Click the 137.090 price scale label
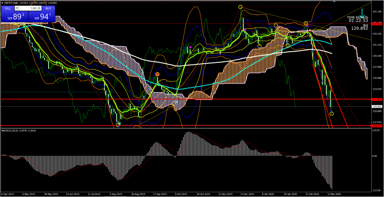 [x=378, y=67]
